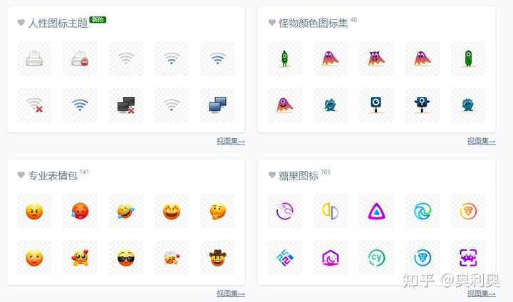Open 视图集 link under 人性图标主题 card
513x302 pixels.
click(x=231, y=141)
